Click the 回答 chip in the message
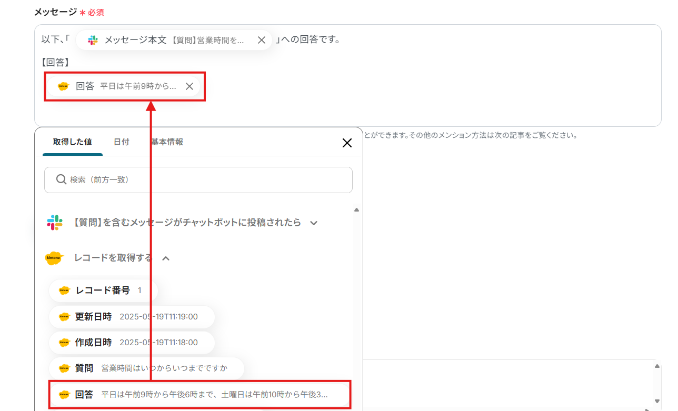Image resolution: width=678 pixels, height=411 pixels. point(124,86)
